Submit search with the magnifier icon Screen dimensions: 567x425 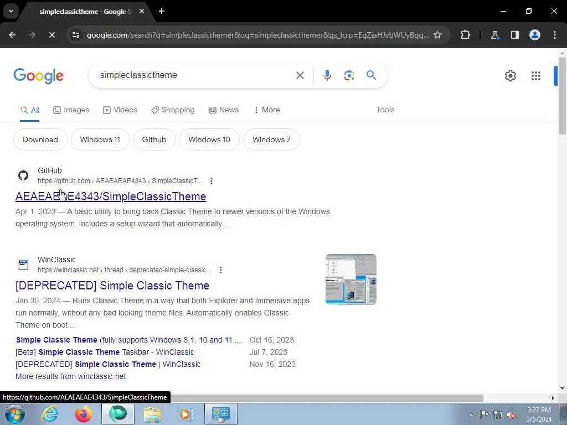pyautogui.click(x=372, y=75)
